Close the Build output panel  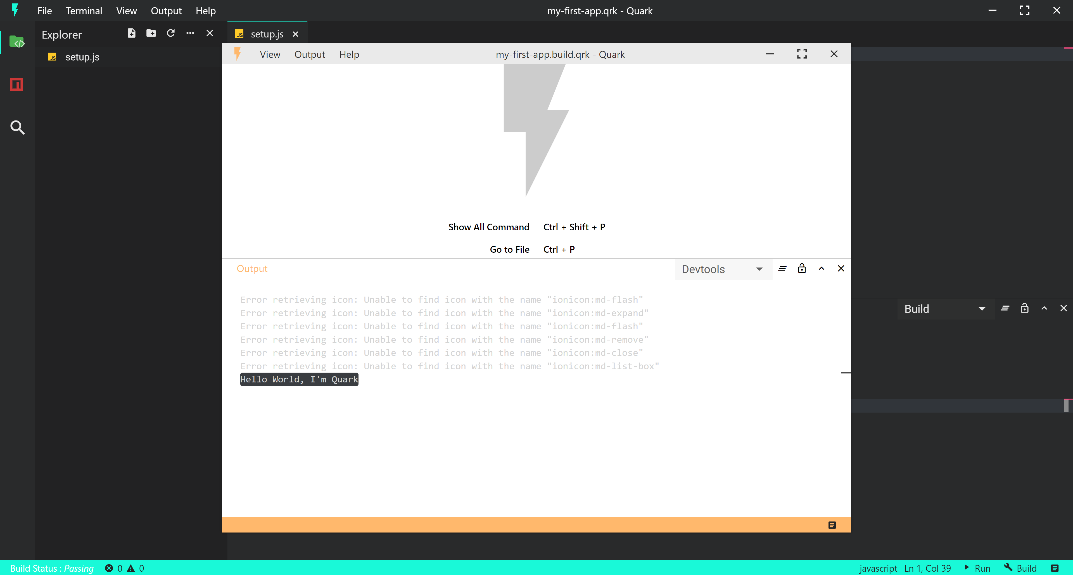coord(1064,308)
